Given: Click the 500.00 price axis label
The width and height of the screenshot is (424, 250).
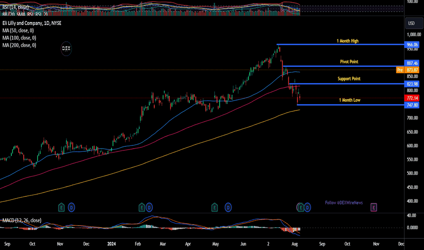Looking at the screenshot, I should tap(413, 173).
